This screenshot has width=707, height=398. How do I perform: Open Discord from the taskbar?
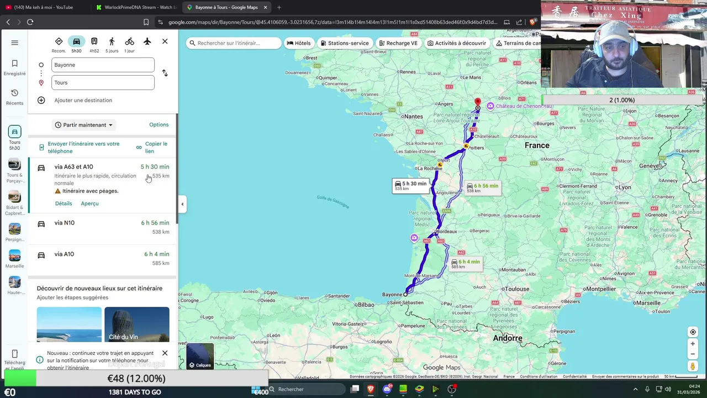[x=387, y=389]
